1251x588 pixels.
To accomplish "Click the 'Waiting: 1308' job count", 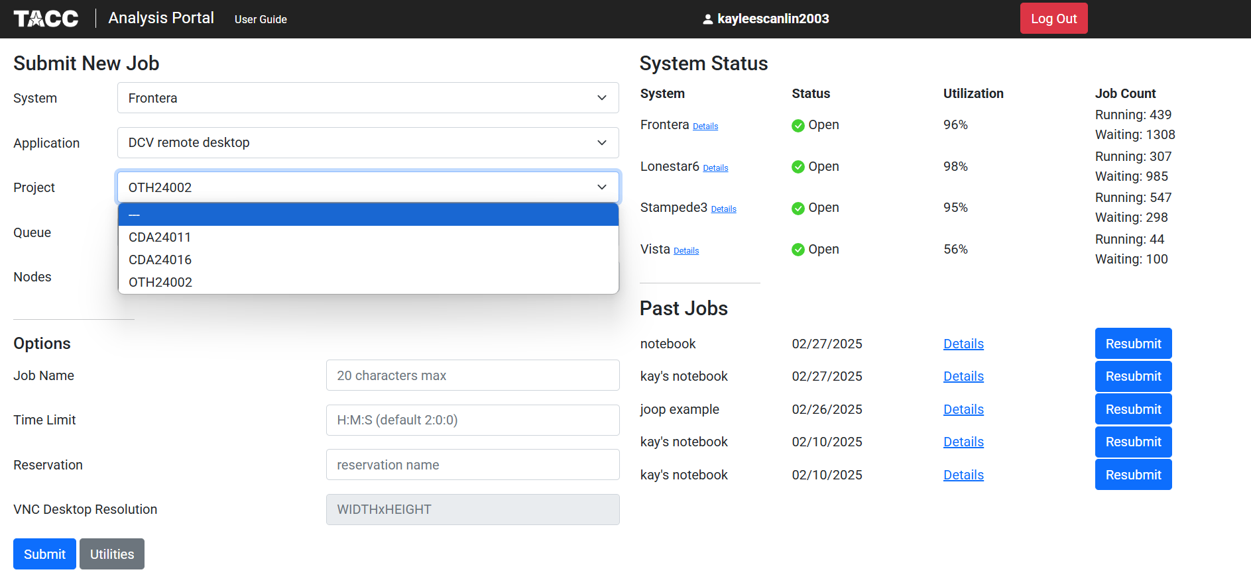I will pyautogui.click(x=1135, y=134).
